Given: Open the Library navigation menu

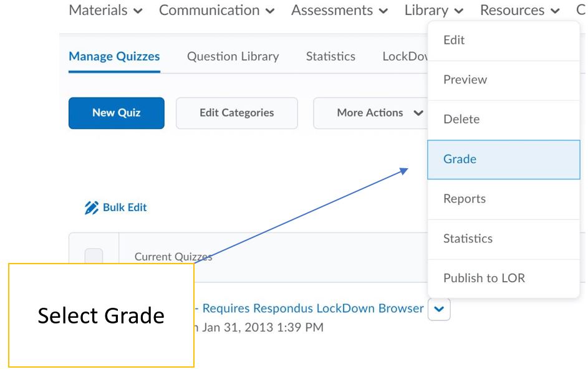Looking at the screenshot, I should [434, 10].
